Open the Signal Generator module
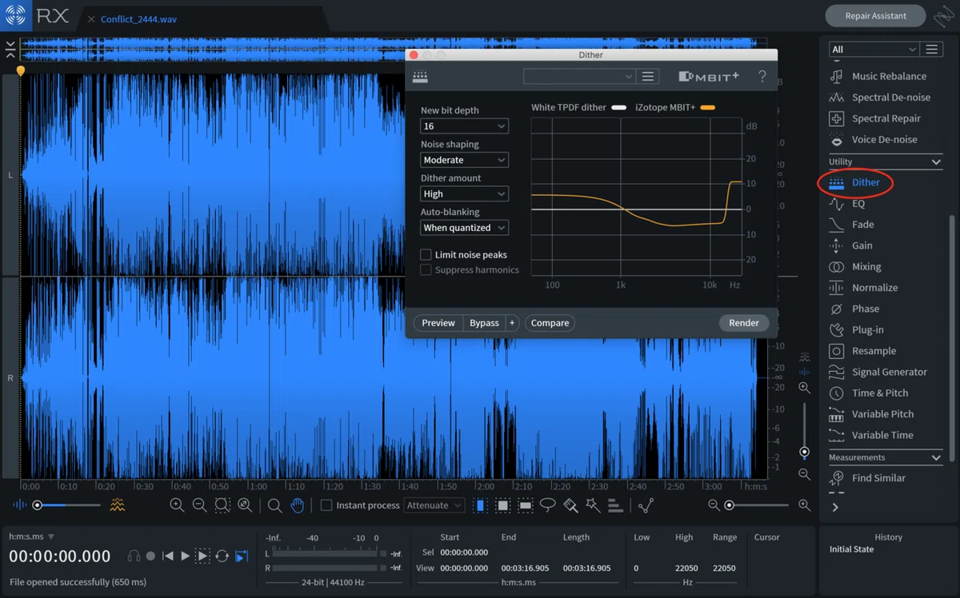960x598 pixels. [x=878, y=372]
